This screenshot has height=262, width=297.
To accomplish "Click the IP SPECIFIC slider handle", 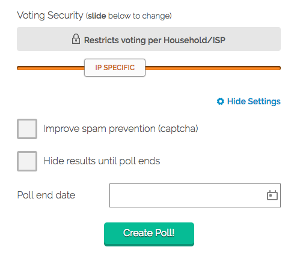I will point(115,68).
